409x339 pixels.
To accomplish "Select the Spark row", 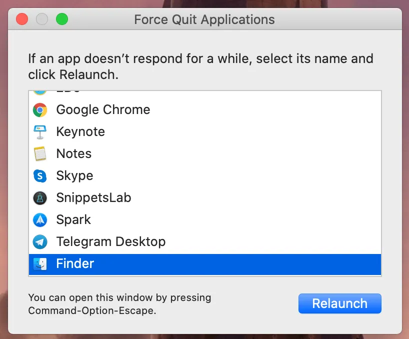I will [x=205, y=219].
